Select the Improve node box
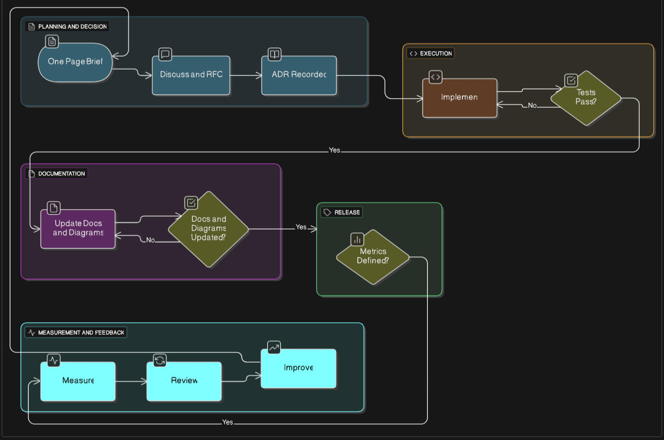 [x=298, y=368]
